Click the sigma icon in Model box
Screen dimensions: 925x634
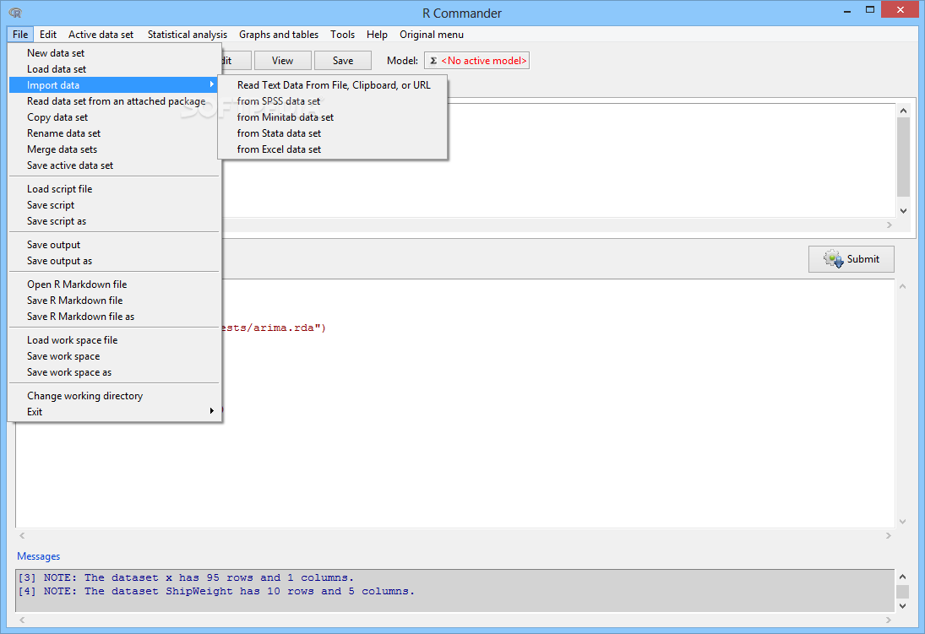(433, 61)
